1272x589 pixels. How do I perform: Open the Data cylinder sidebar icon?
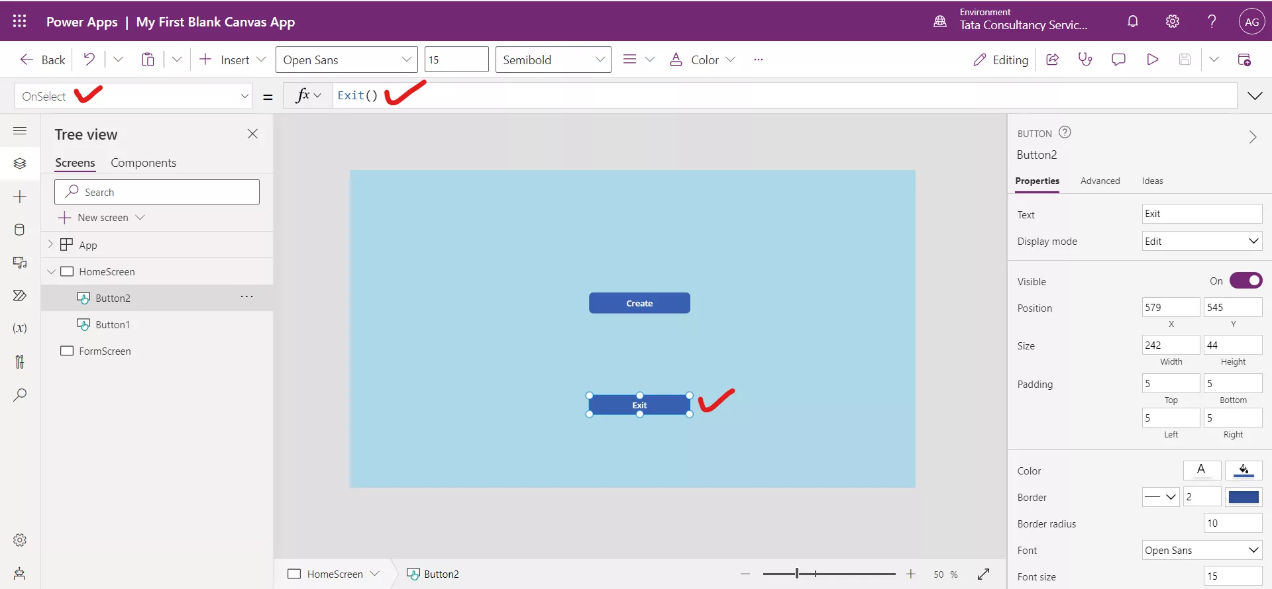click(x=20, y=230)
